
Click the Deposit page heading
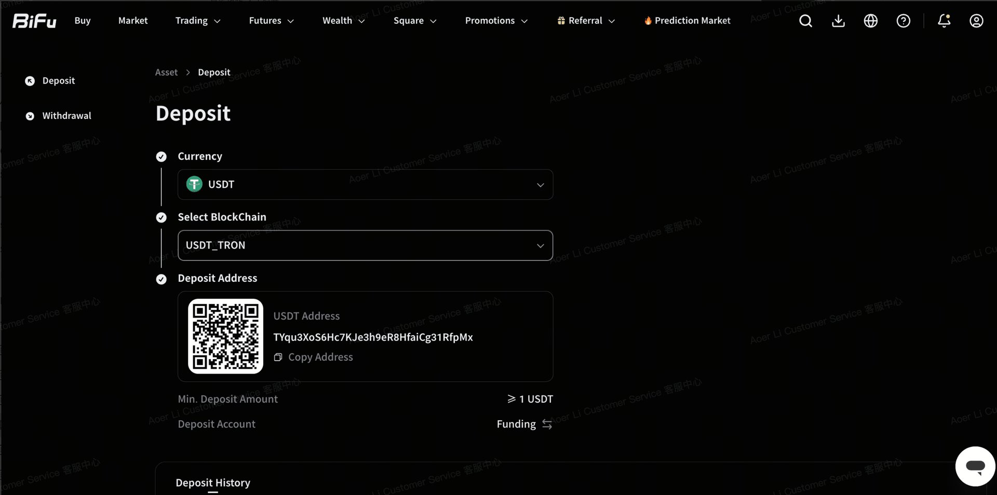coord(193,114)
